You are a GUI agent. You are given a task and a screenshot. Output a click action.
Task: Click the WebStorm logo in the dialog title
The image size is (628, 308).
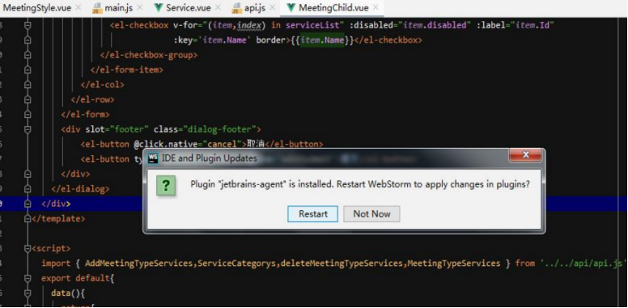click(x=153, y=158)
